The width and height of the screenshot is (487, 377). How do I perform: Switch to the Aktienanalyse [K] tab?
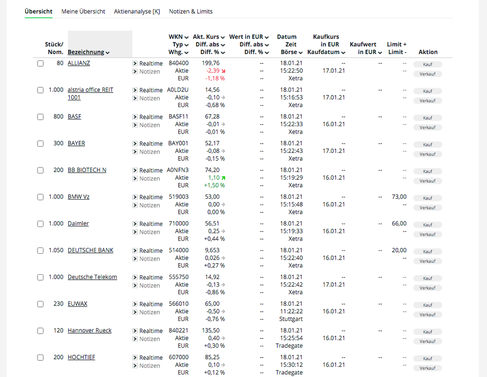point(136,11)
